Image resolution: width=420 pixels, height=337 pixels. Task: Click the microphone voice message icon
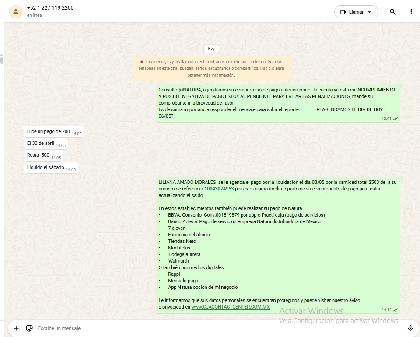tap(410, 328)
